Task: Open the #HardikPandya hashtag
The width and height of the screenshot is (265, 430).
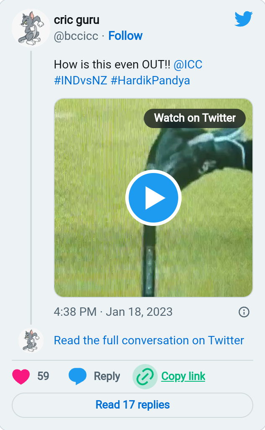Action: click(x=150, y=80)
